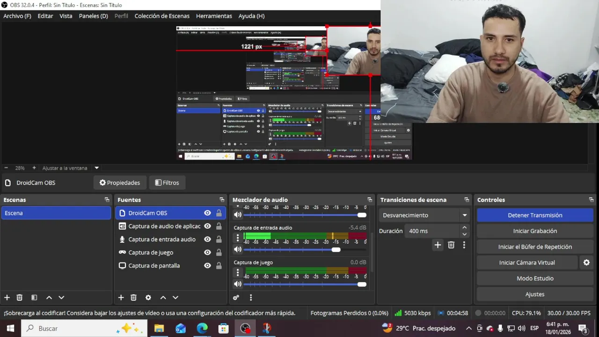The width and height of the screenshot is (599, 337).
Task: Click Iniciar Cámara Virtual
Action: [527, 263]
